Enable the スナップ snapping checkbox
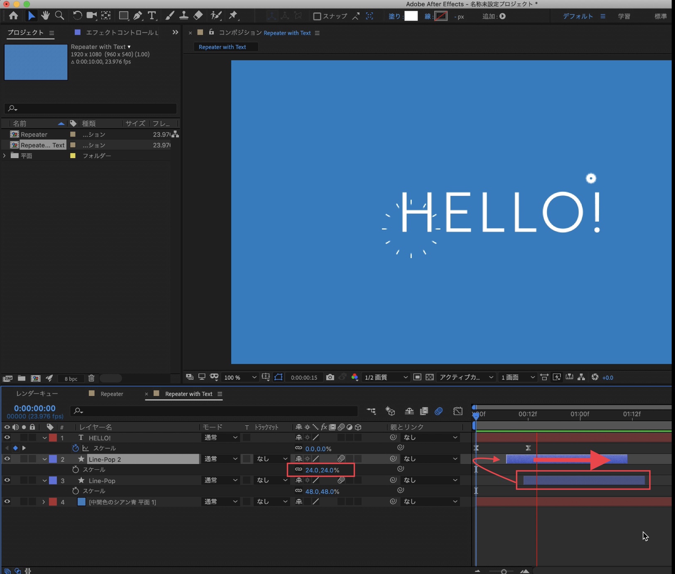The width and height of the screenshot is (675, 574). pyautogui.click(x=317, y=16)
